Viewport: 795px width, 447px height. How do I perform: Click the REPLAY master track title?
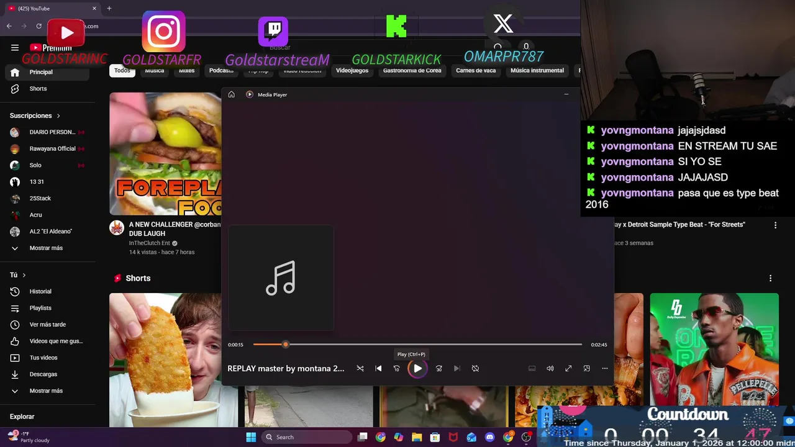pos(286,368)
